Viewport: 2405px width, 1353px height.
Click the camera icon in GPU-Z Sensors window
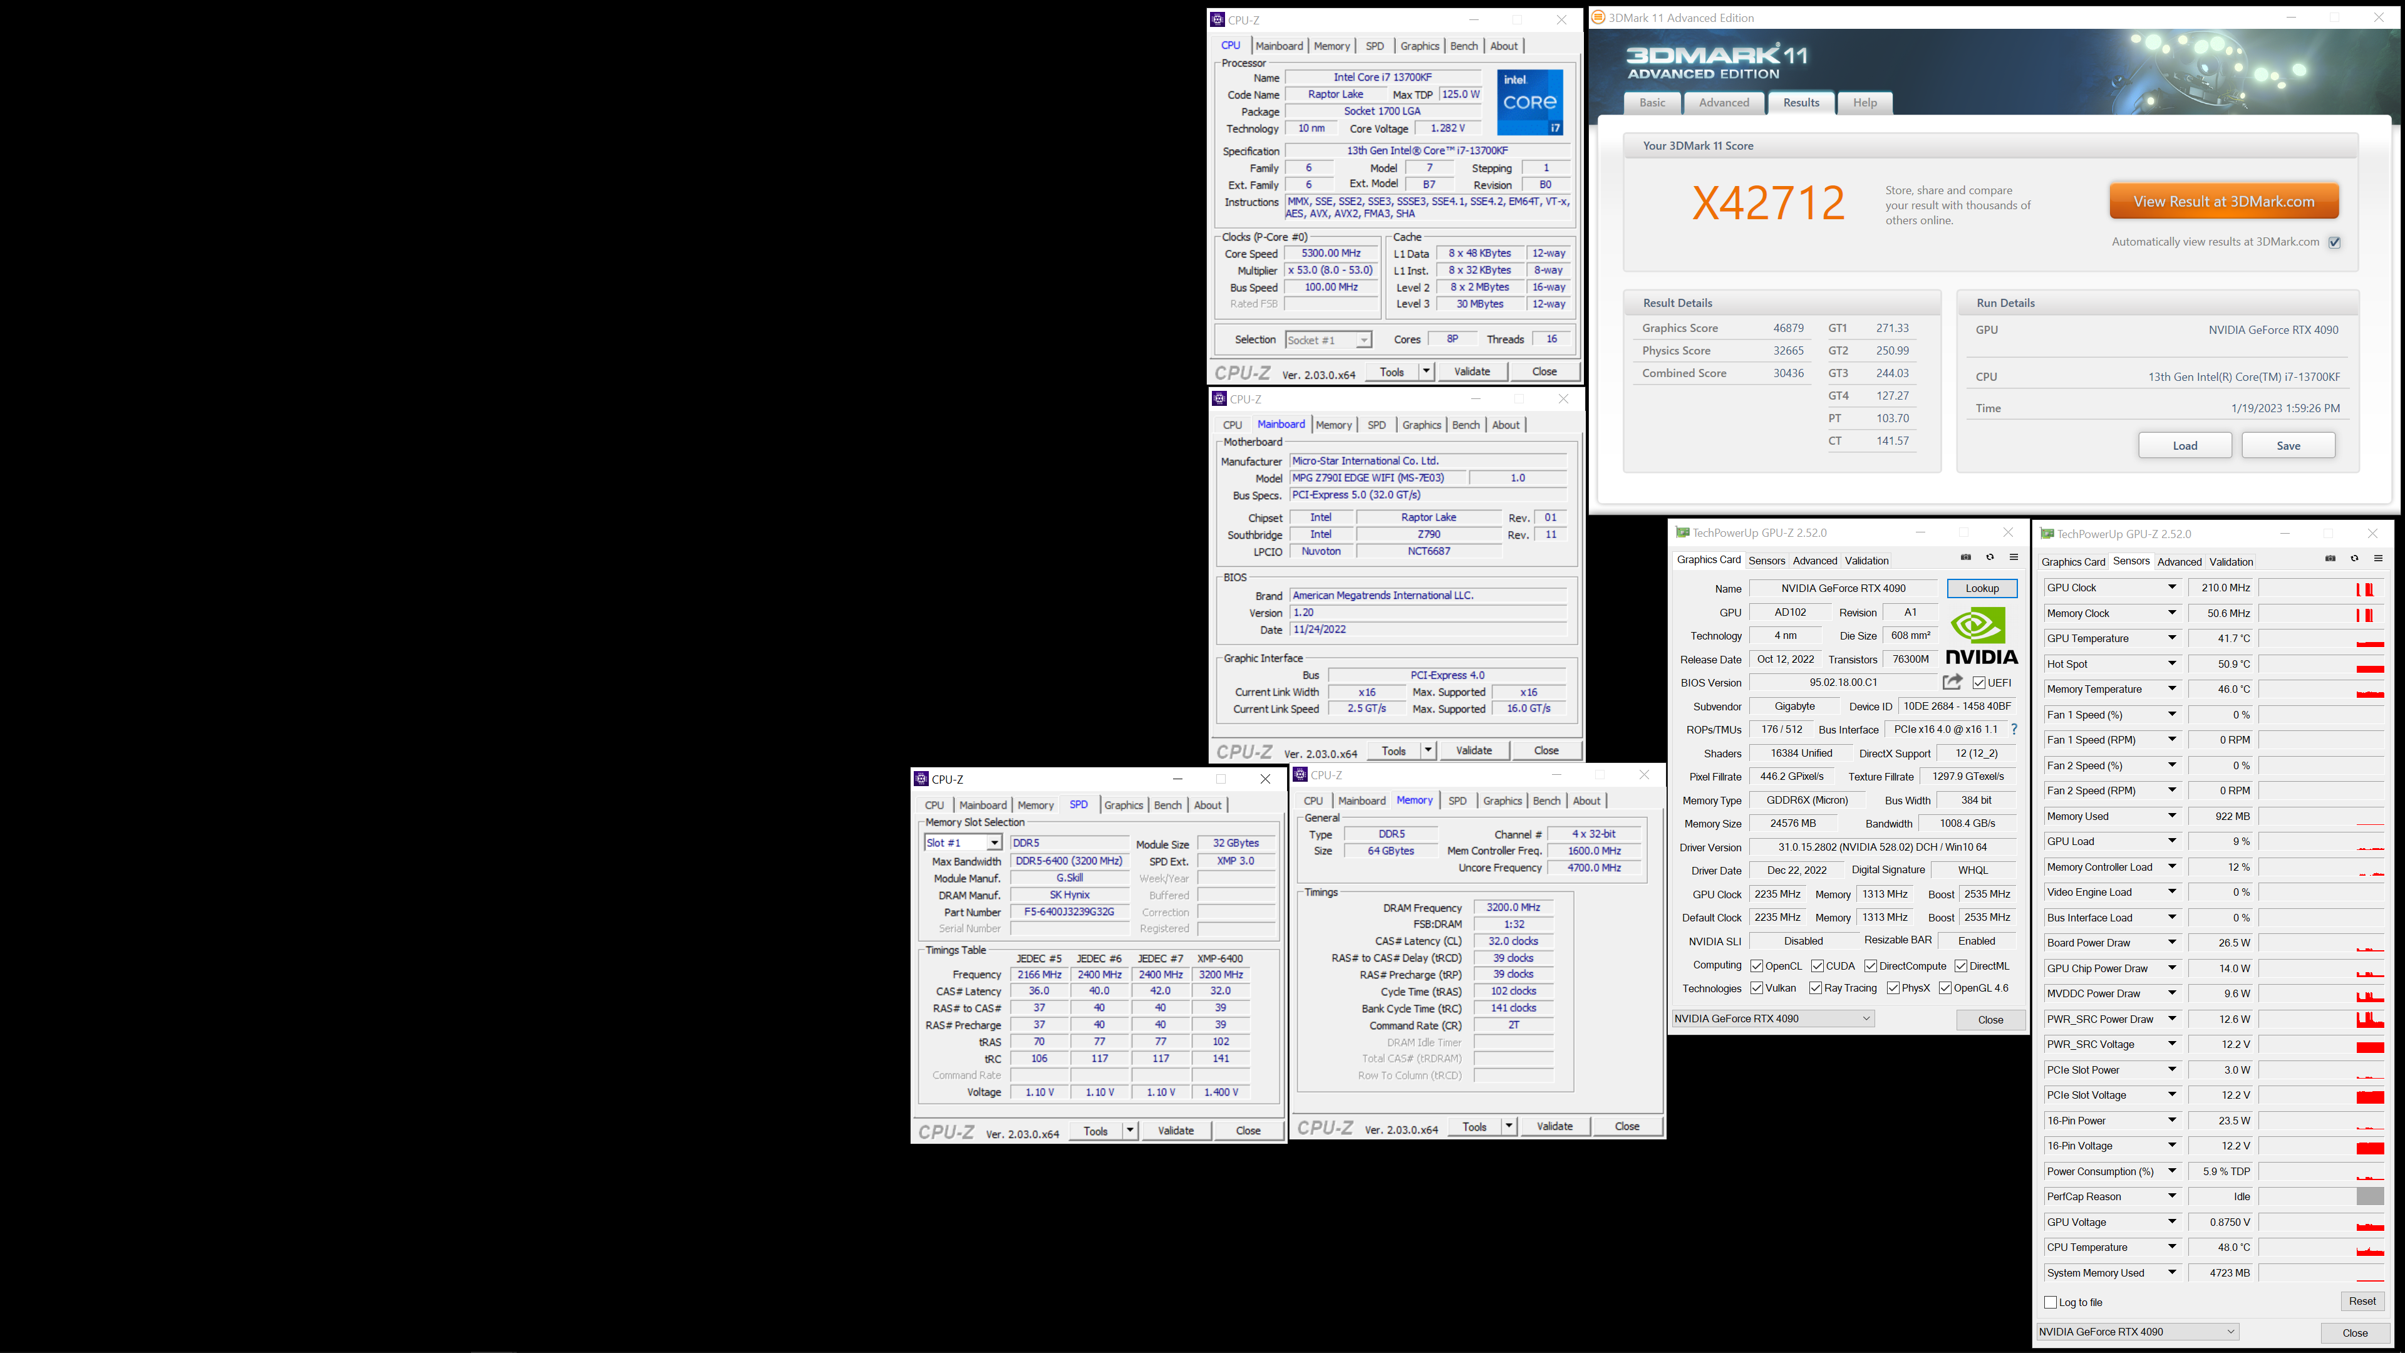click(2330, 558)
